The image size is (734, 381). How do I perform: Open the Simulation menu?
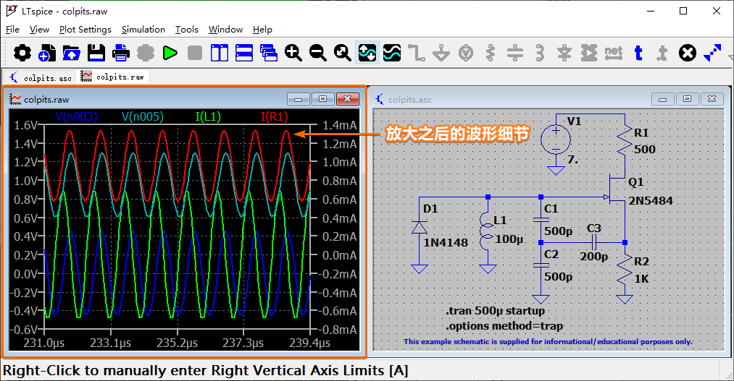point(143,30)
